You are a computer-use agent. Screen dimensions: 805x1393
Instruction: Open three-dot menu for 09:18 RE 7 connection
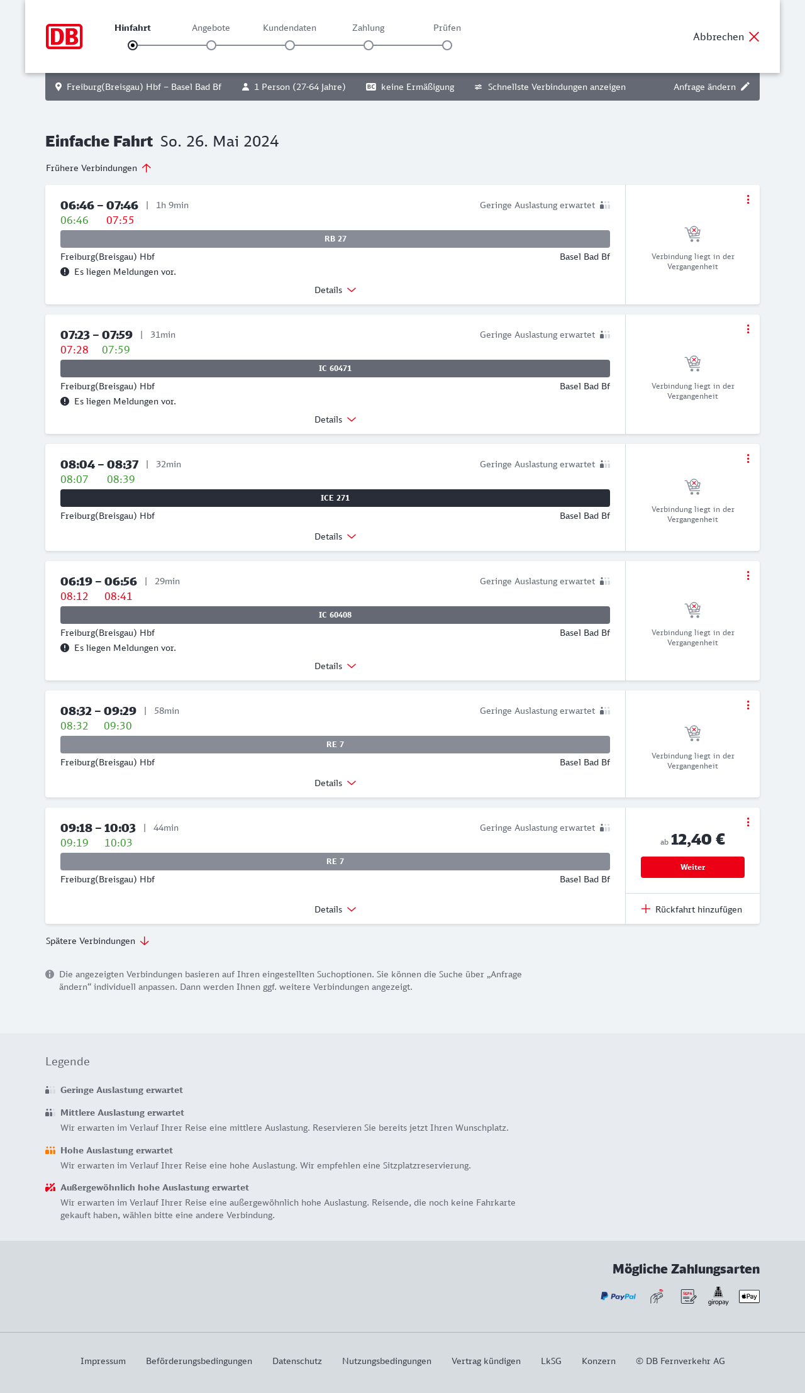(x=748, y=822)
